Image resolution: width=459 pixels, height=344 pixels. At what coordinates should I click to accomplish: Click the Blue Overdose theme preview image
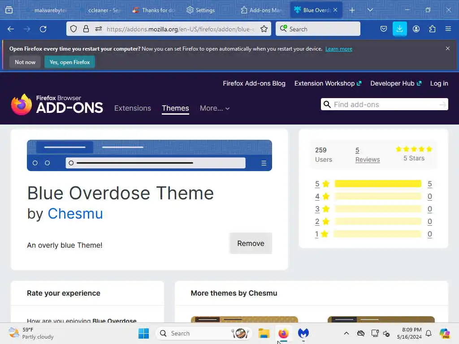(x=149, y=155)
